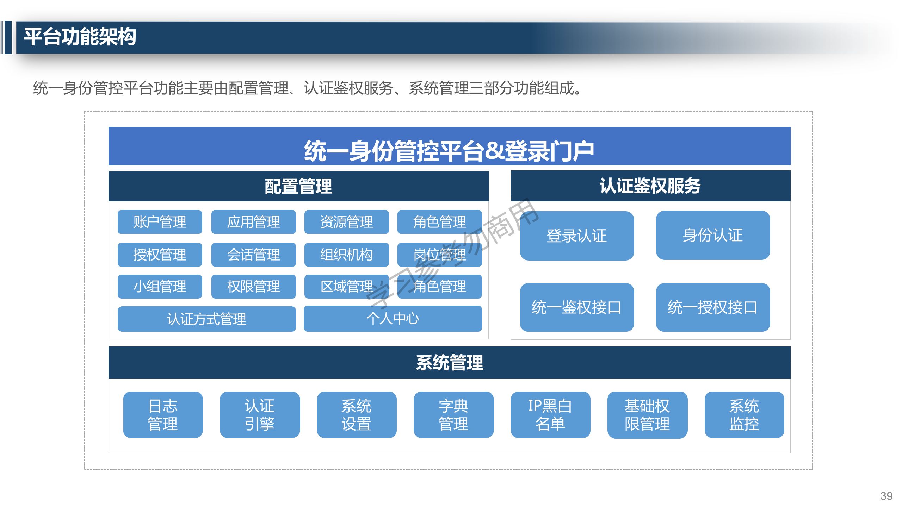
Task: Click the page number 39
Action: pyautogui.click(x=886, y=496)
